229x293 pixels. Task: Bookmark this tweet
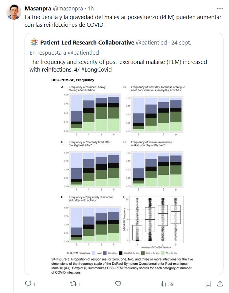[x=208, y=284]
